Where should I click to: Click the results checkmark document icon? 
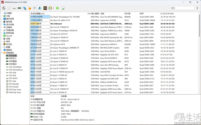point(63,8)
